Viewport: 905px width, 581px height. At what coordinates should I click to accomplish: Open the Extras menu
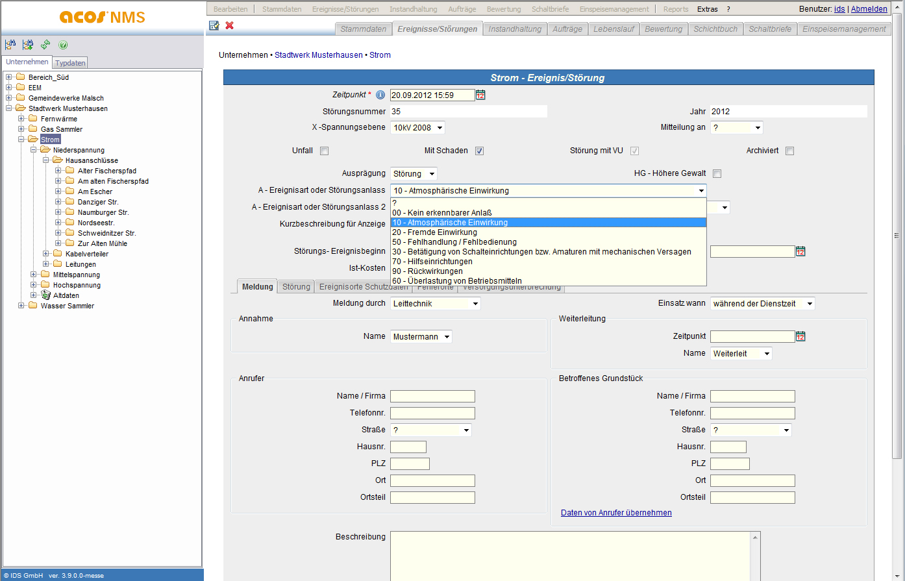tap(707, 9)
